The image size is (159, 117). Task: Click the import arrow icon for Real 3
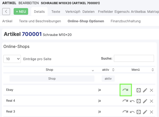132,112
